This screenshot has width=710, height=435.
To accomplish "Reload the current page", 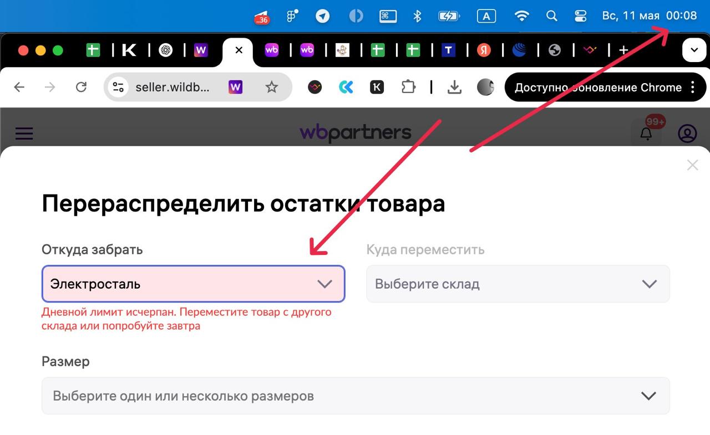I will [82, 87].
